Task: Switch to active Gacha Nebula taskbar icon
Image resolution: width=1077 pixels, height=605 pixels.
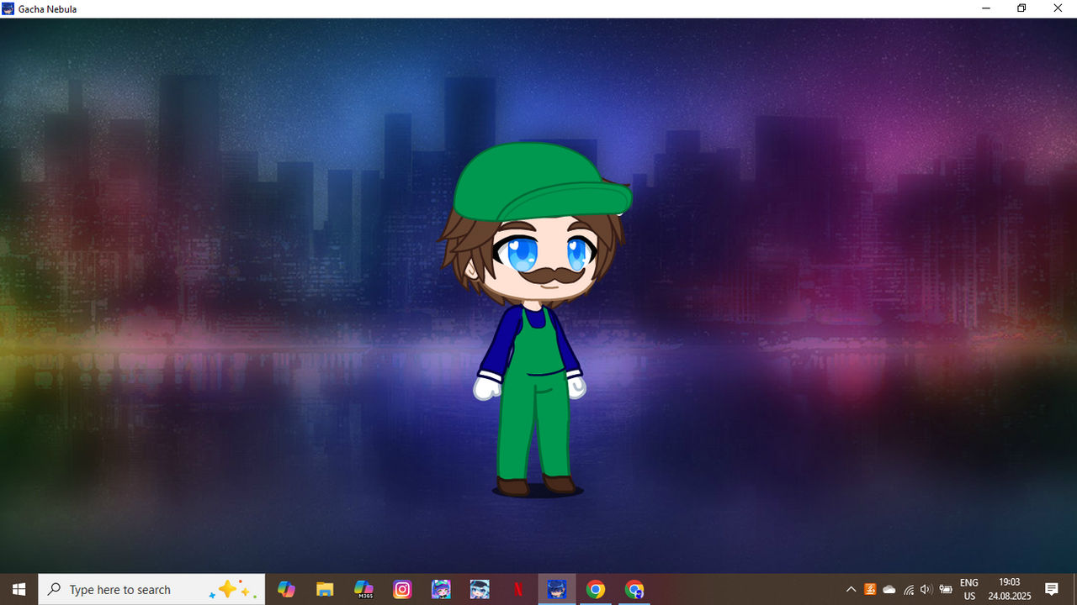Action: 557,589
